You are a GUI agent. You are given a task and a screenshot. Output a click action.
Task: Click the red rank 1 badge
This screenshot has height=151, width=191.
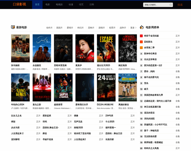coord(141,36)
